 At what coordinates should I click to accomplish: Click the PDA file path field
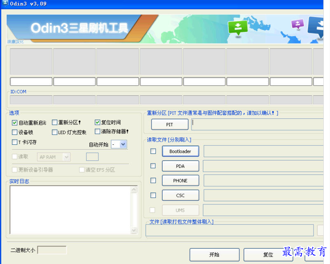tap(263, 166)
